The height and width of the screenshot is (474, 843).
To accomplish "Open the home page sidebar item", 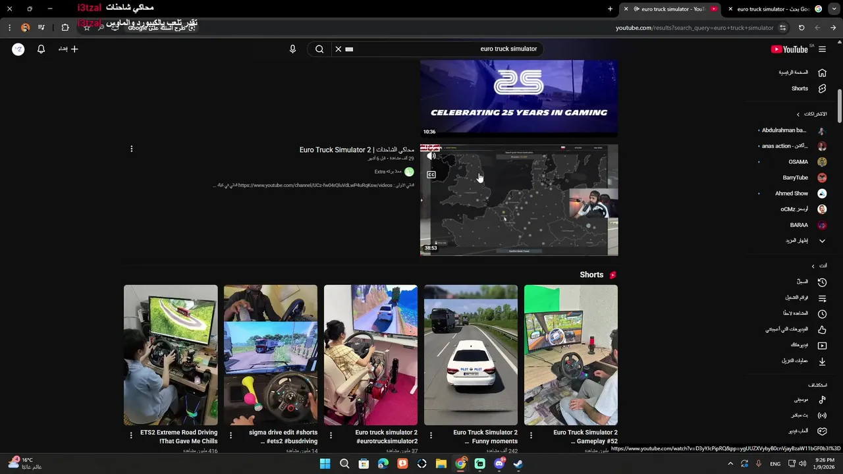I will coord(802,72).
